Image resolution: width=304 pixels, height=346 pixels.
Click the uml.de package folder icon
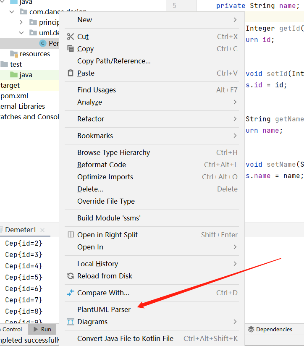[x=33, y=33]
